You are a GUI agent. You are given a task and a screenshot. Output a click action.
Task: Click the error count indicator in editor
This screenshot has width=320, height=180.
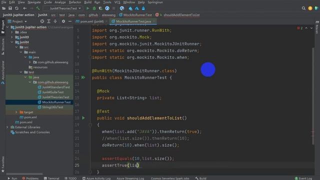300,28
